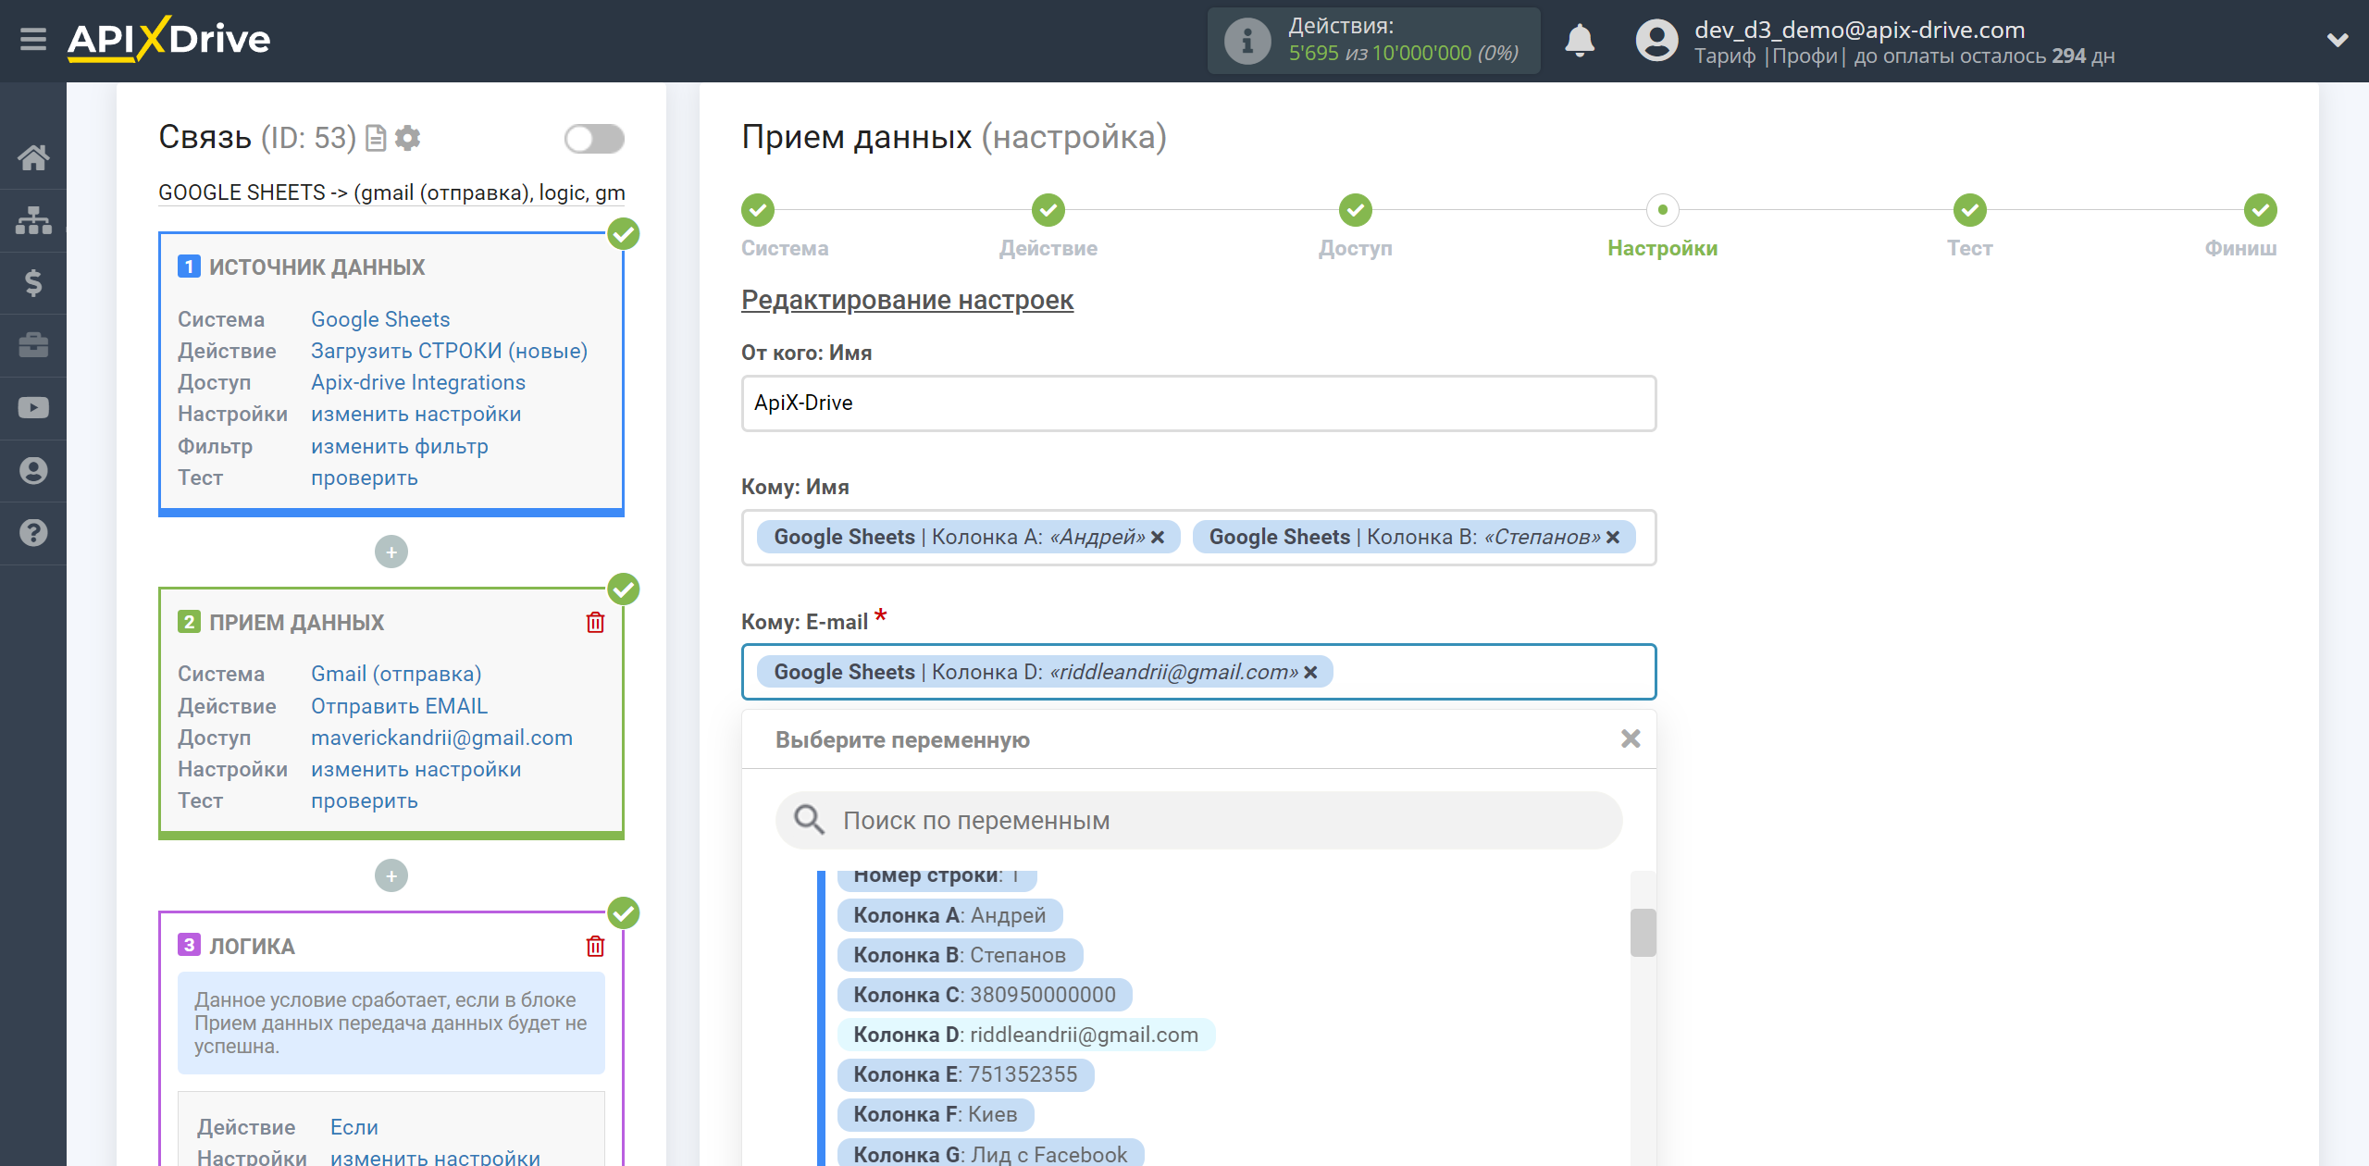Open the billing dollar sidebar icon
Viewport: 2369px width, 1166px height.
coord(33,282)
